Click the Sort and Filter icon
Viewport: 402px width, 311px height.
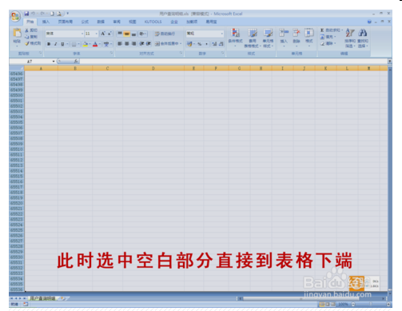[350, 38]
